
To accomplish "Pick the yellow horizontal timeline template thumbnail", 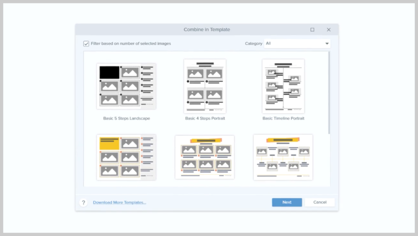I will tap(283, 157).
